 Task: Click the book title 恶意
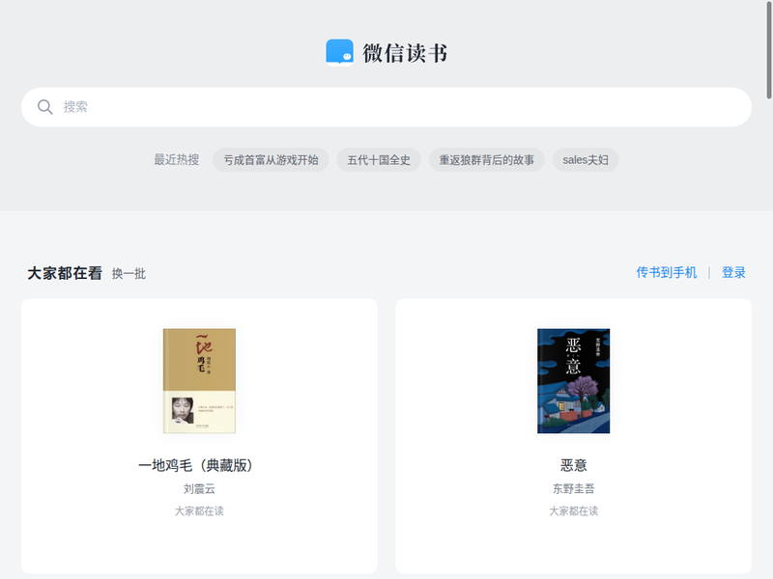click(573, 465)
